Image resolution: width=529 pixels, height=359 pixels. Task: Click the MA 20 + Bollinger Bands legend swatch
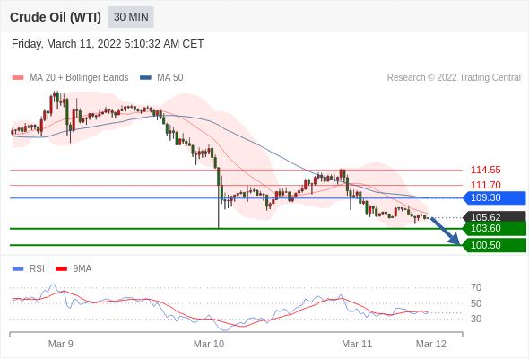click(x=18, y=78)
